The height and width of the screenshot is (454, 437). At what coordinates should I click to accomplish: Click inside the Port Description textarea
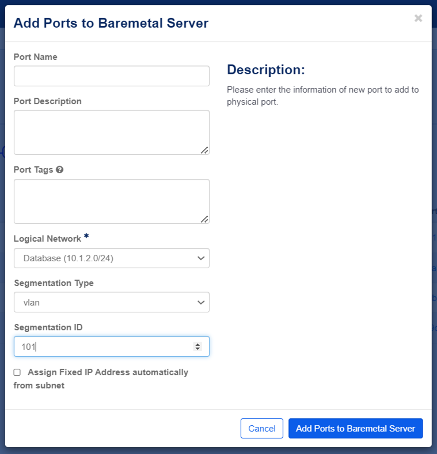(x=112, y=132)
